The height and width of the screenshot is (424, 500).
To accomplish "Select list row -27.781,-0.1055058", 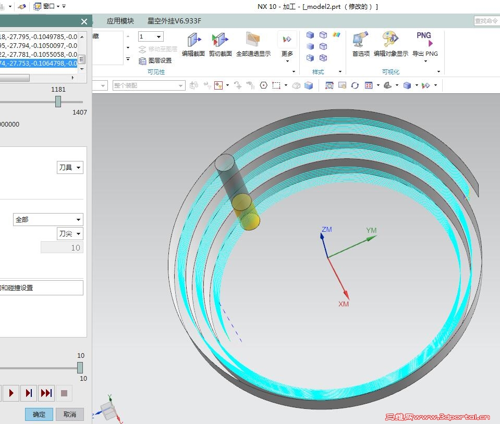I will 39,55.
